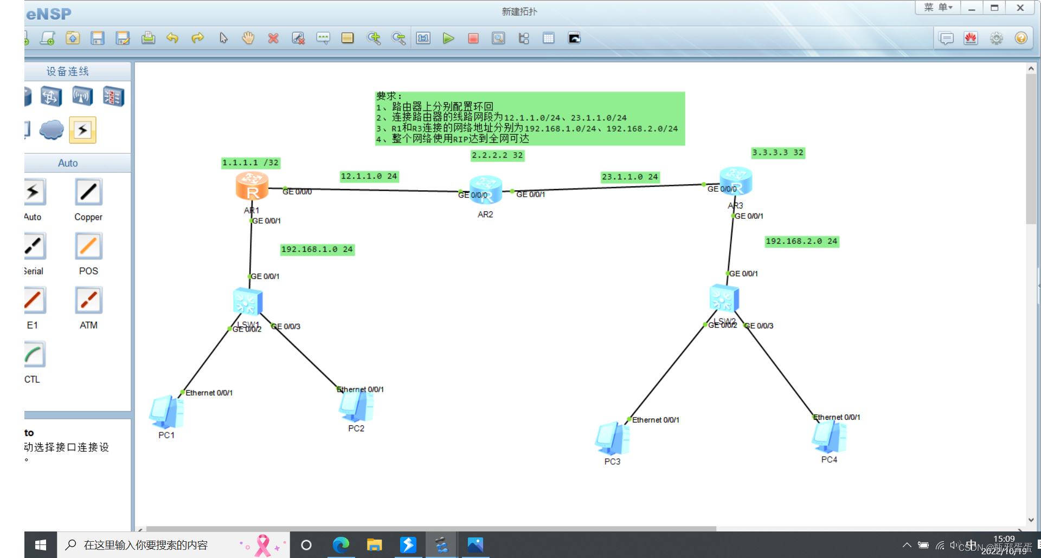Stop all devices with red stop icon
The image size is (1041, 558).
(473, 38)
